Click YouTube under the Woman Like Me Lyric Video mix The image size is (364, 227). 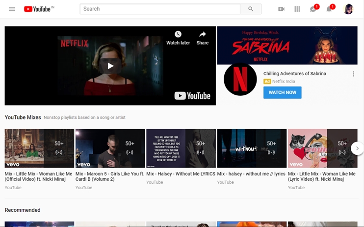coord(296,188)
